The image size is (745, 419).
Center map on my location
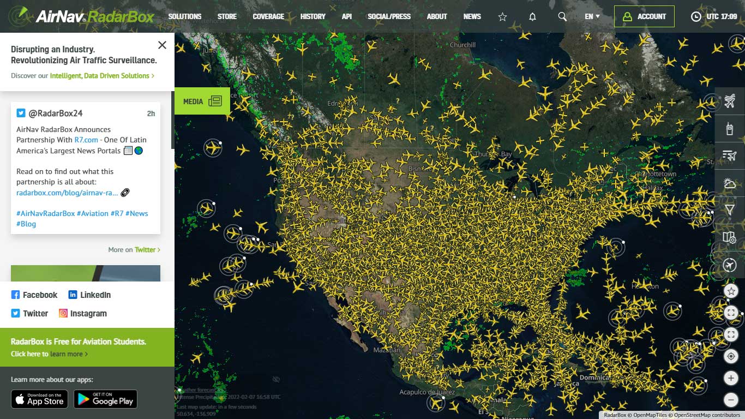[x=731, y=356]
